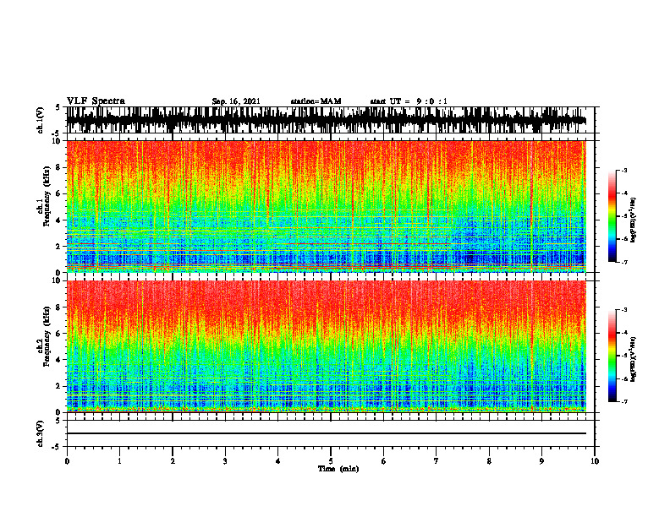Click the "ch.3(V)" axis label
Image resolution: width=670 pixels, height=517 pixels.
[41, 433]
